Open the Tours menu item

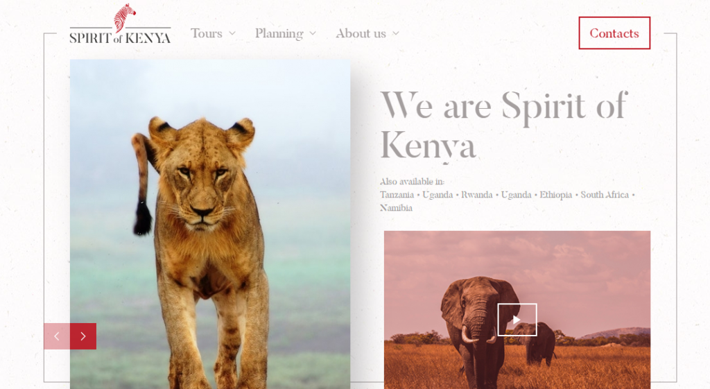pos(207,33)
